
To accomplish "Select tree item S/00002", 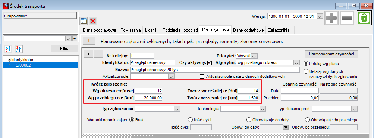I will coord(23,65).
